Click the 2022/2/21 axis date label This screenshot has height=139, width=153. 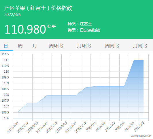[13, 127]
